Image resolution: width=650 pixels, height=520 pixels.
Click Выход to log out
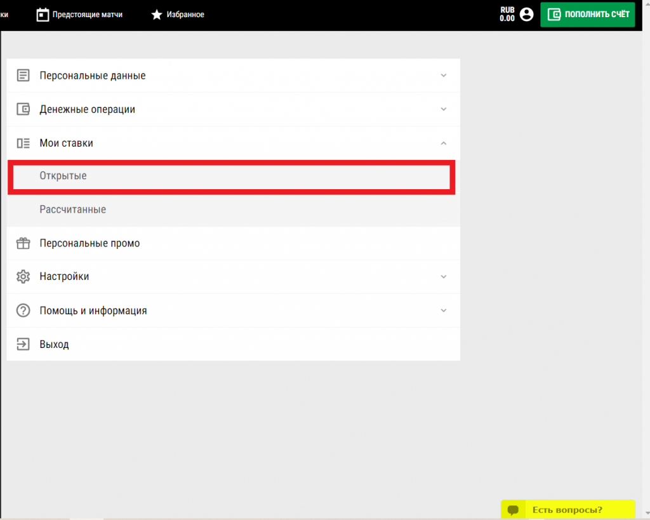click(234, 343)
